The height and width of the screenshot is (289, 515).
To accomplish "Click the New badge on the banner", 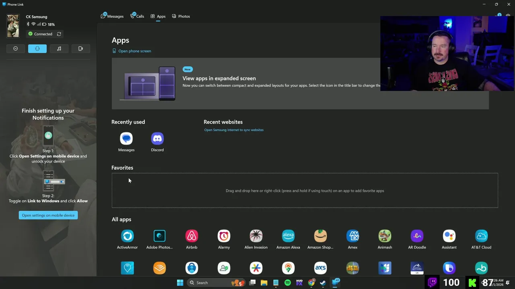I will [x=187, y=69].
